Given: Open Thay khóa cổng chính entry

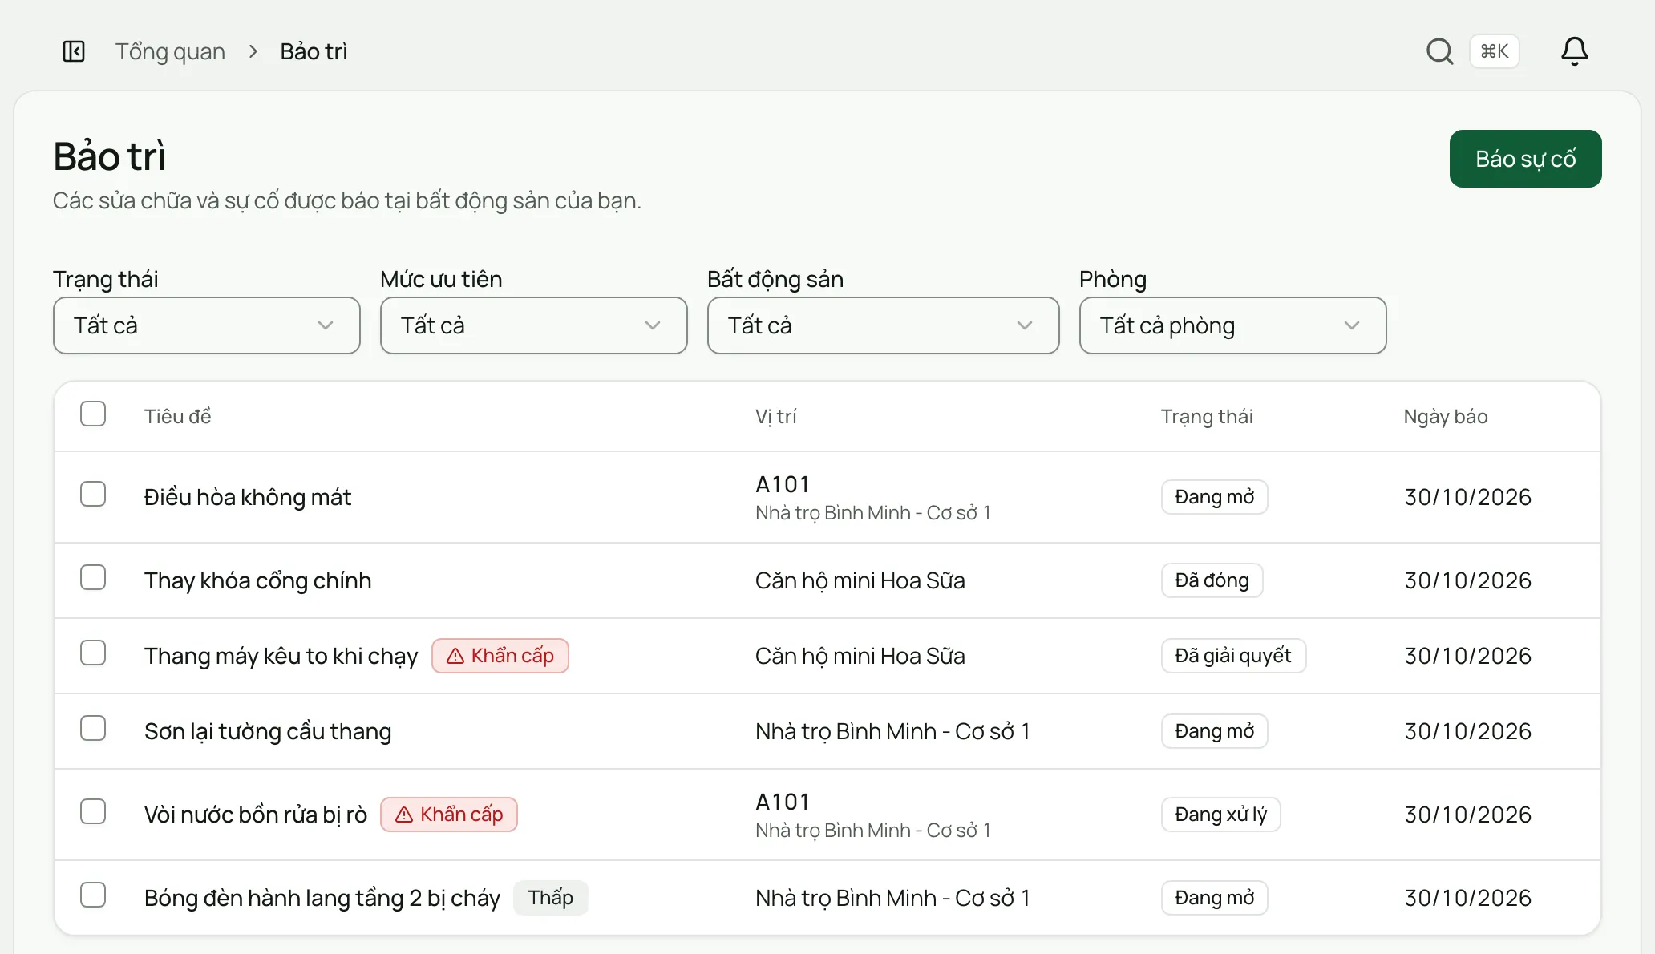Looking at the screenshot, I should click(258, 580).
